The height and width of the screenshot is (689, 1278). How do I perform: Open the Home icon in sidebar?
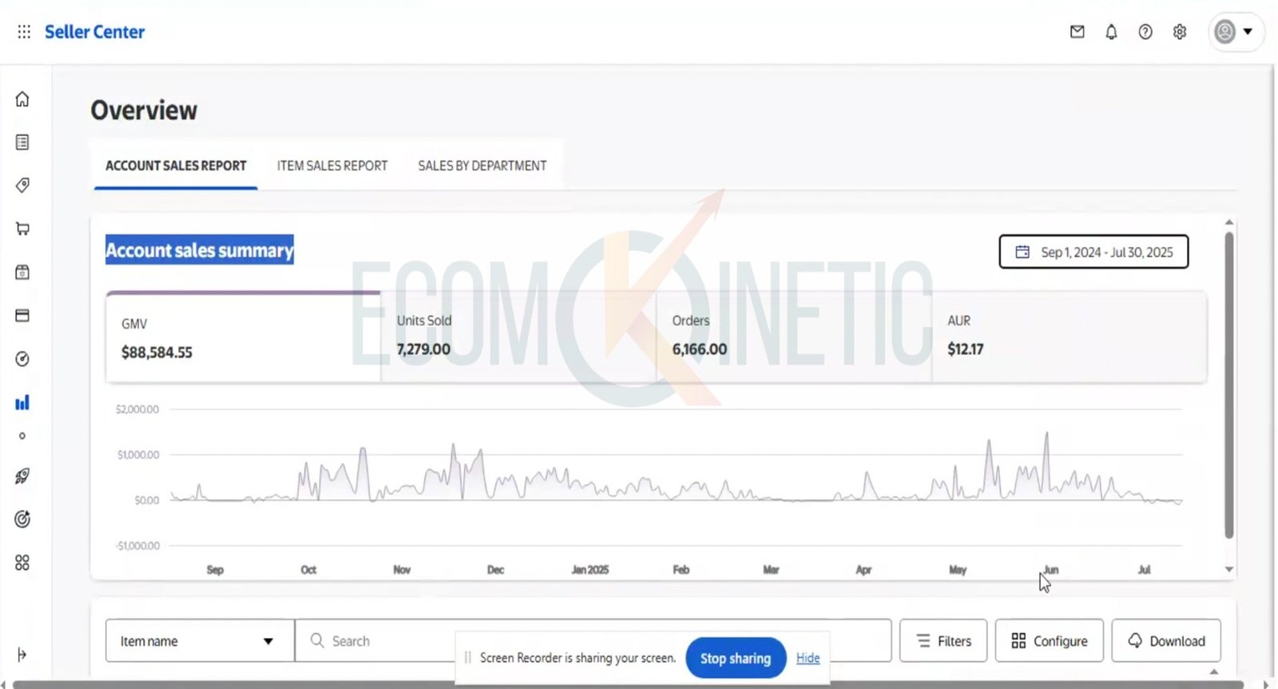click(22, 99)
